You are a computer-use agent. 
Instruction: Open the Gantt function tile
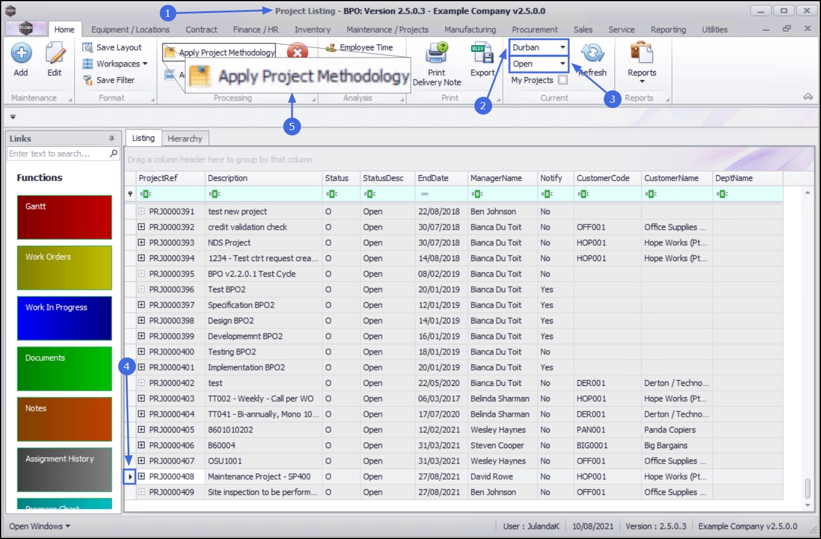[64, 217]
